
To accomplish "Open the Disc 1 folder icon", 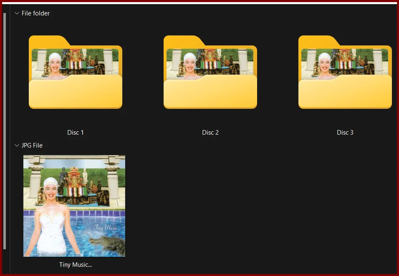I will (x=75, y=72).
